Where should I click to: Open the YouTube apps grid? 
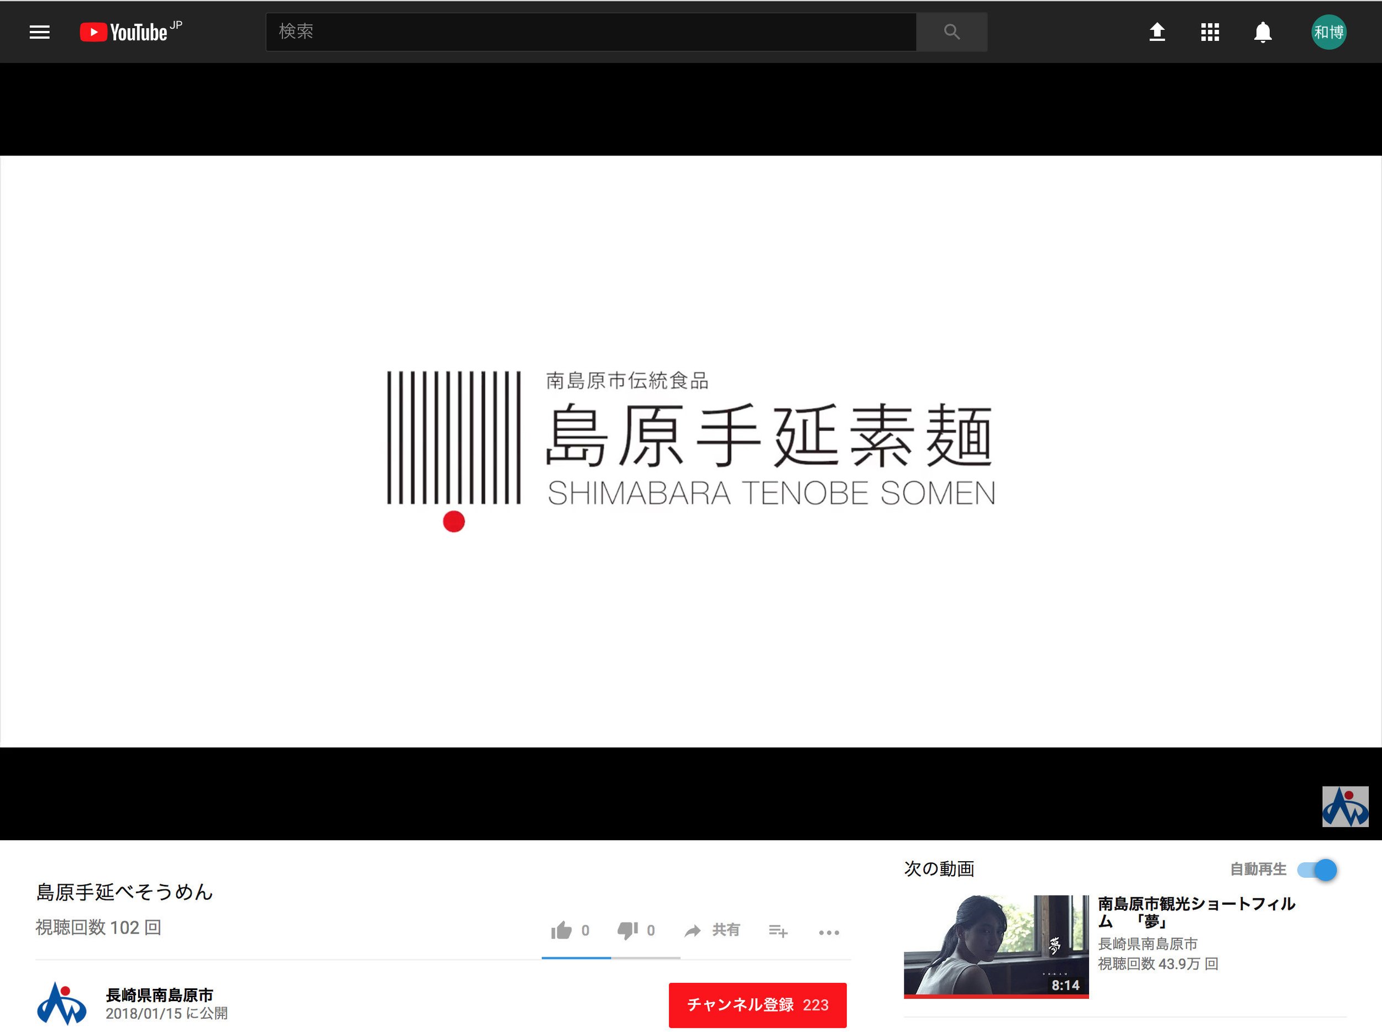1210,32
